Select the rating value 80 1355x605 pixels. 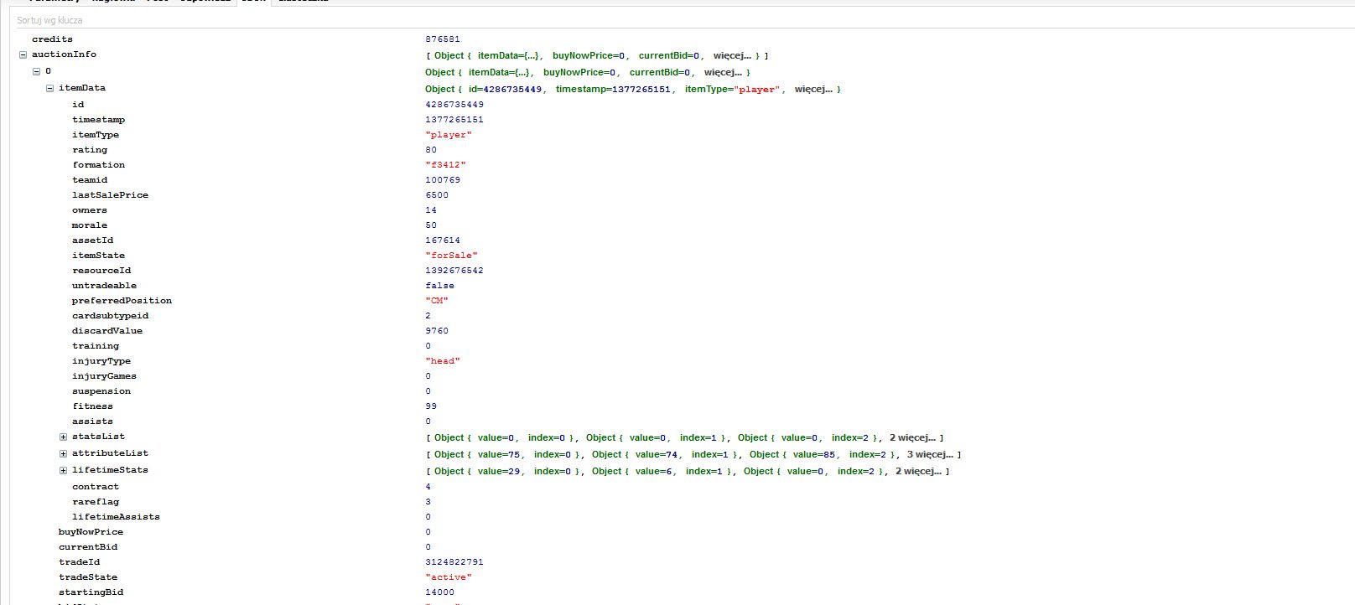click(x=431, y=150)
